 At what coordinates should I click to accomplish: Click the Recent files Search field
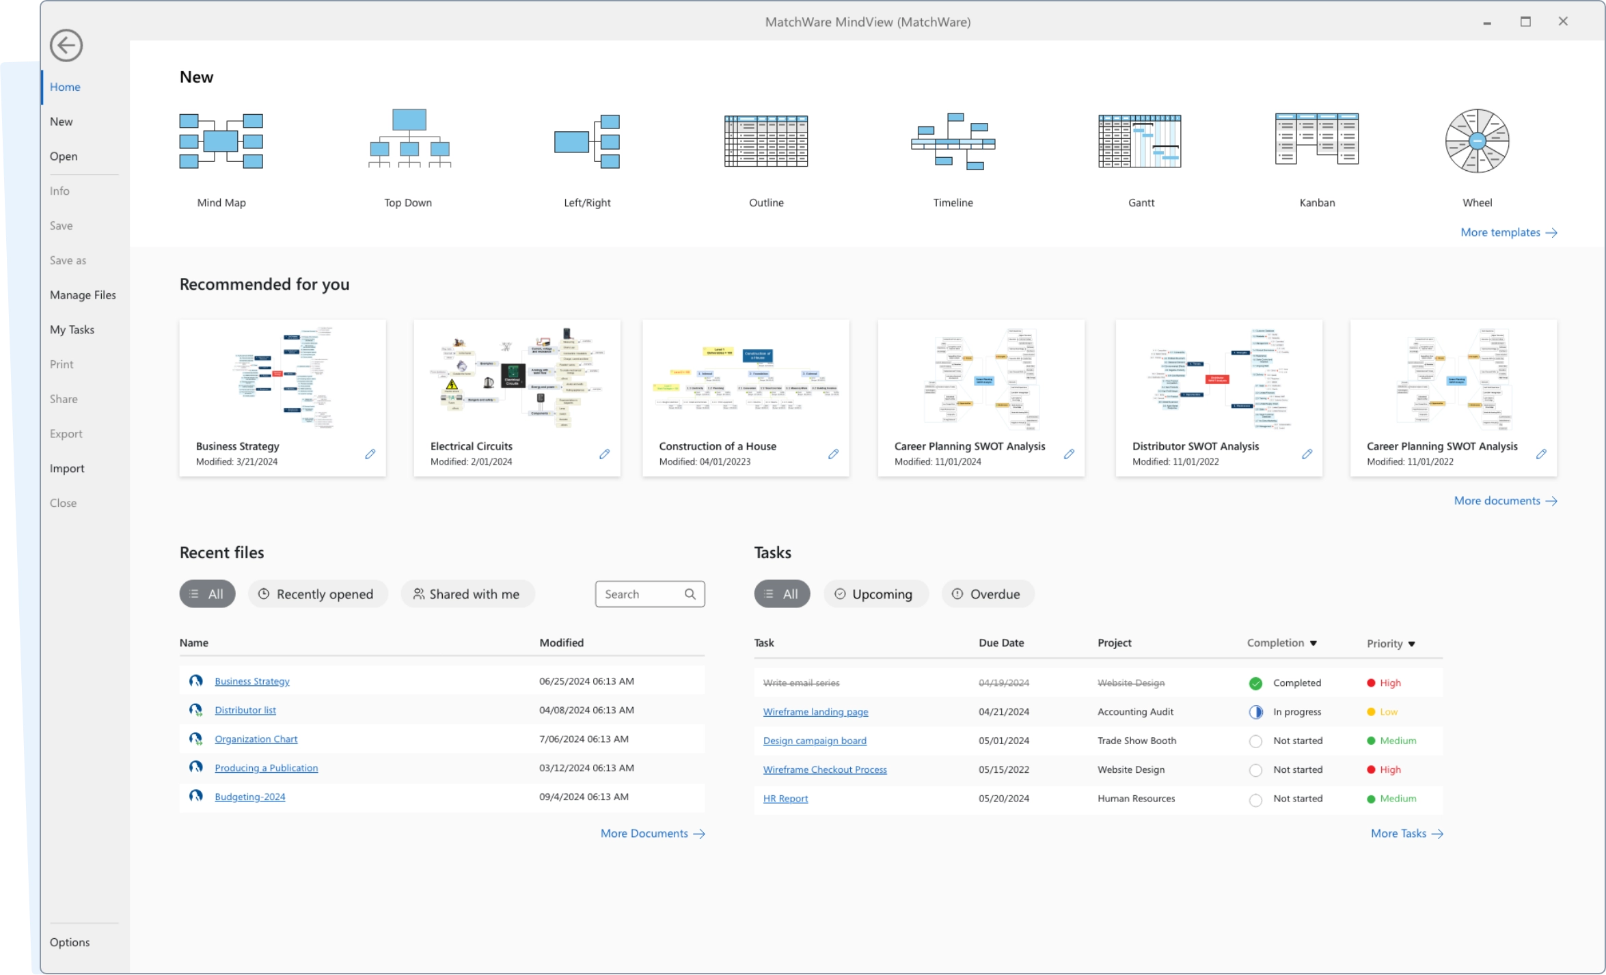click(x=650, y=594)
